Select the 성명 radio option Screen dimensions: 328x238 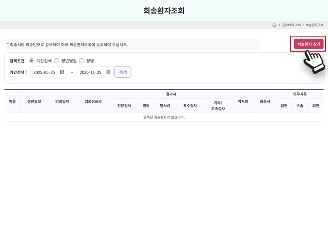coord(82,61)
